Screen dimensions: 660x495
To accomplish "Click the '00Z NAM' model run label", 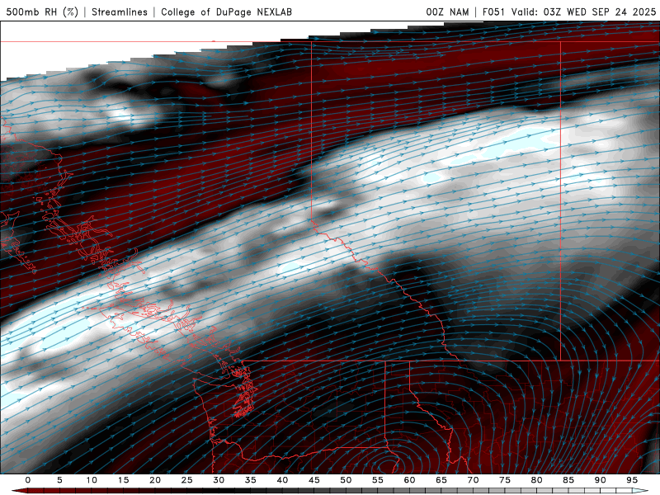I will tap(447, 12).
